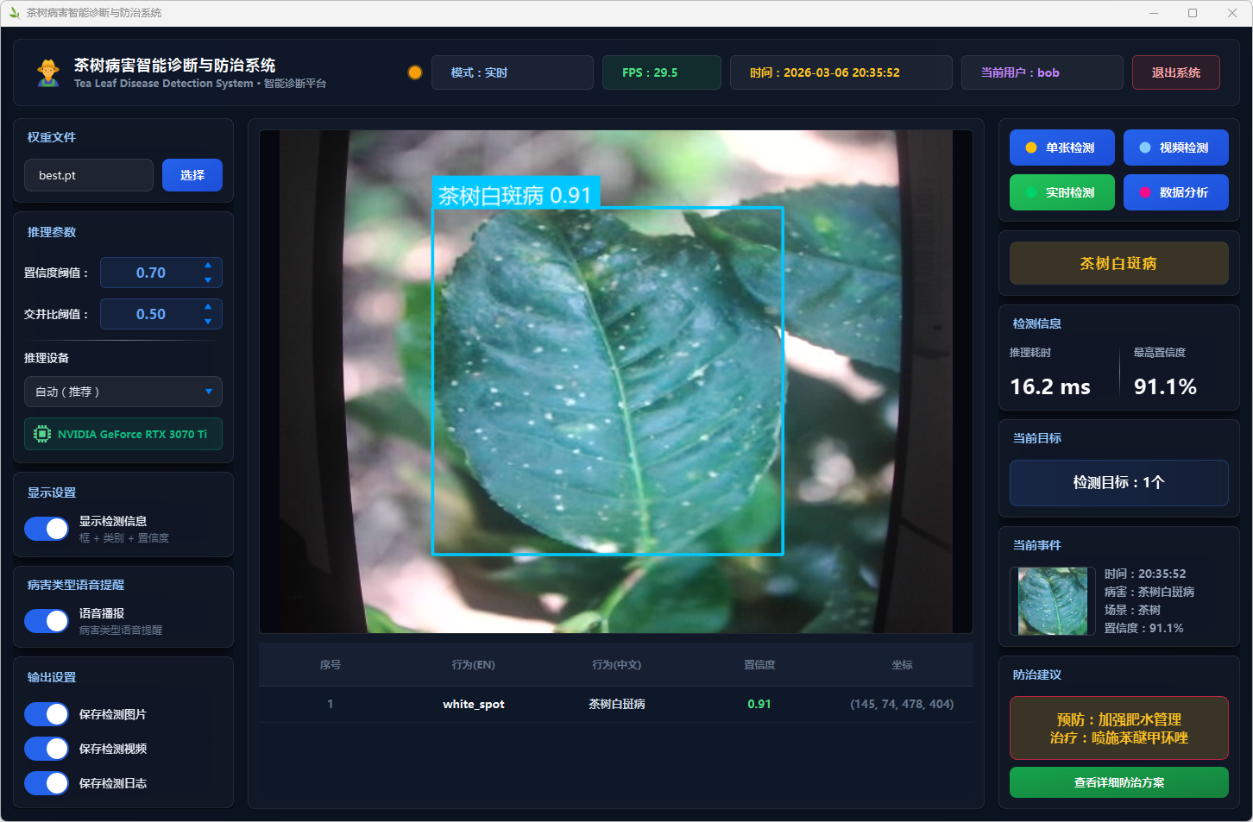Click the app icon in title bar

[x=14, y=13]
